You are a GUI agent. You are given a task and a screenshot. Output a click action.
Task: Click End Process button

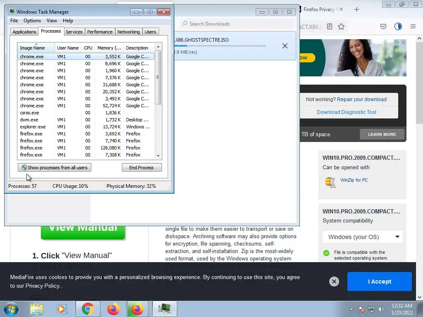click(142, 168)
